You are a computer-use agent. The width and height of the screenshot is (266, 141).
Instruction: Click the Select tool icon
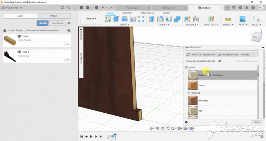pyautogui.click(x=257, y=19)
